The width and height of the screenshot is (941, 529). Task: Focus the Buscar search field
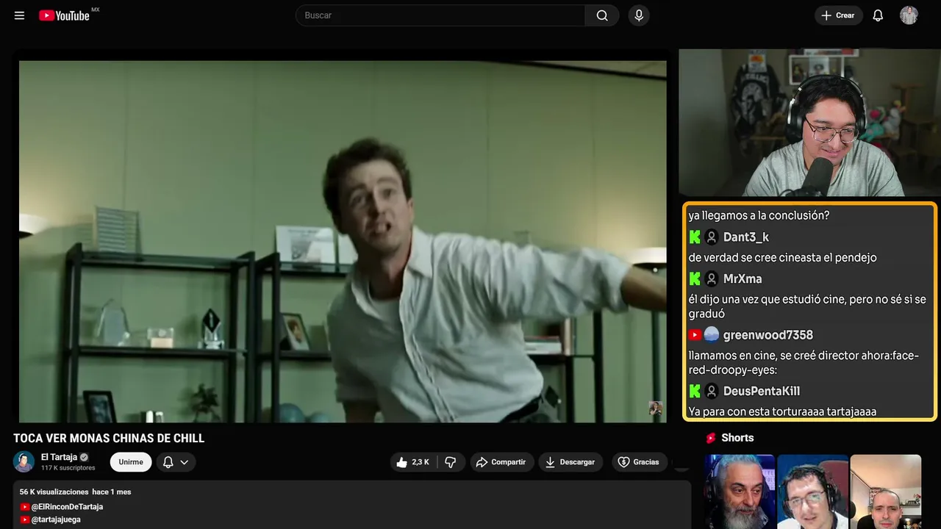pyautogui.click(x=440, y=15)
